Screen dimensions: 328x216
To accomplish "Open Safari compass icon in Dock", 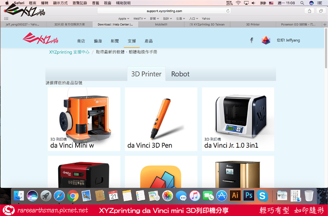I will (x=59, y=196).
